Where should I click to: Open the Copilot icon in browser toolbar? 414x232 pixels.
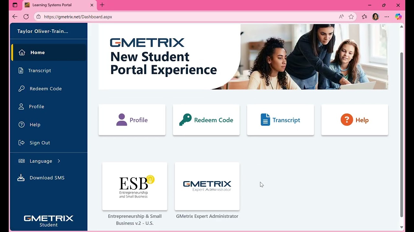[398, 17]
